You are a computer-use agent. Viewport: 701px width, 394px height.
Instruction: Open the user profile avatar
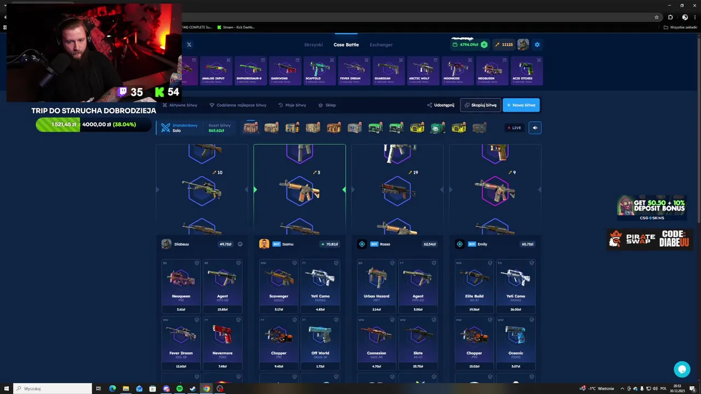click(x=524, y=44)
